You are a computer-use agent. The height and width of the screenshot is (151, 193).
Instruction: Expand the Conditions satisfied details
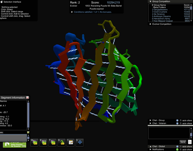[x=72, y=12]
